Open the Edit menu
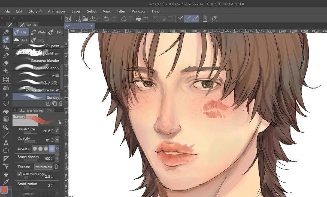The image size is (327, 197). tap(19, 11)
